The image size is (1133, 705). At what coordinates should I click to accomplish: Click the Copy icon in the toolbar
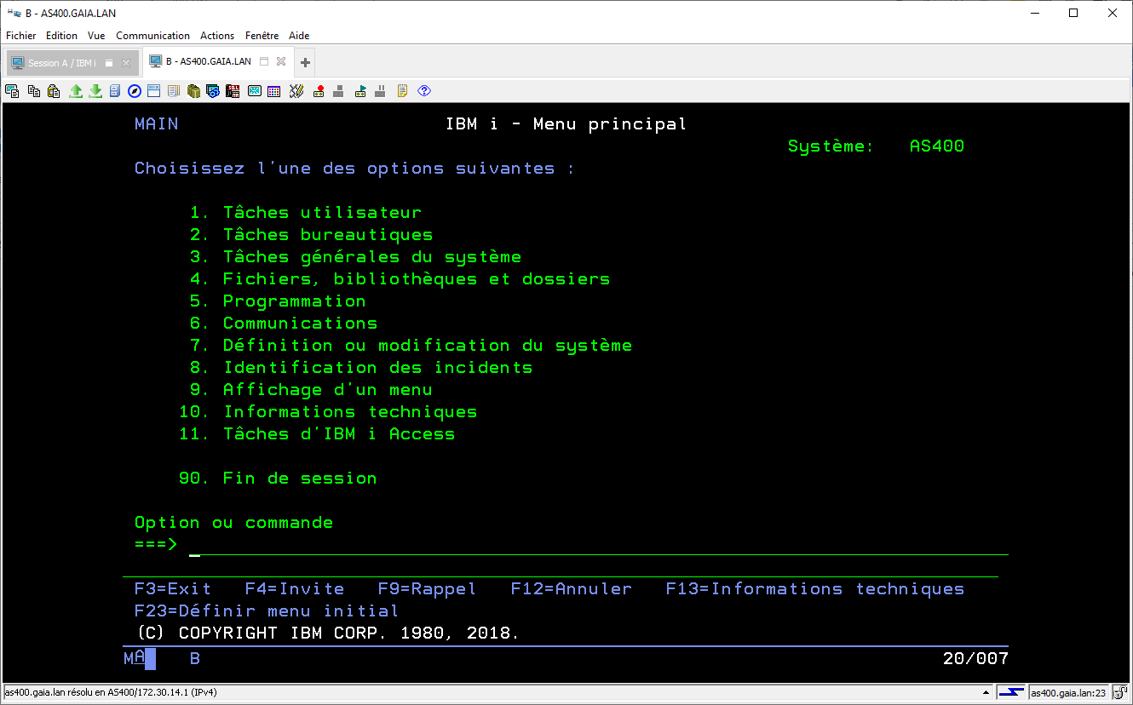[34, 91]
